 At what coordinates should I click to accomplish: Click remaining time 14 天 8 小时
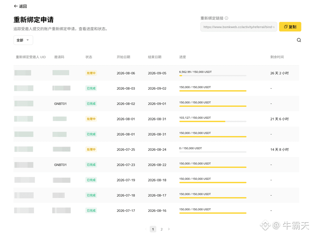[x=279, y=150]
